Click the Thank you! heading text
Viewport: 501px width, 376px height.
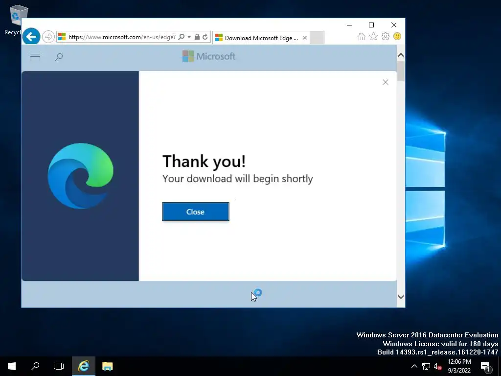(x=204, y=161)
